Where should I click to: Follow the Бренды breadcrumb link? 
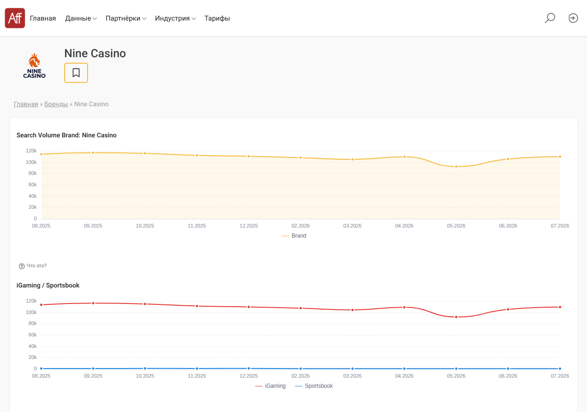(56, 104)
